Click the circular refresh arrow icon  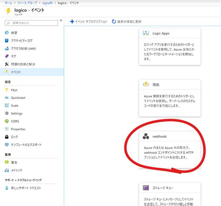(114, 21)
